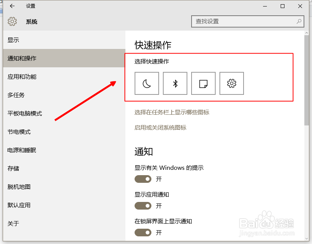312x244 pixels.
Task: Open 关于 in the sidebar
Action: point(64,223)
